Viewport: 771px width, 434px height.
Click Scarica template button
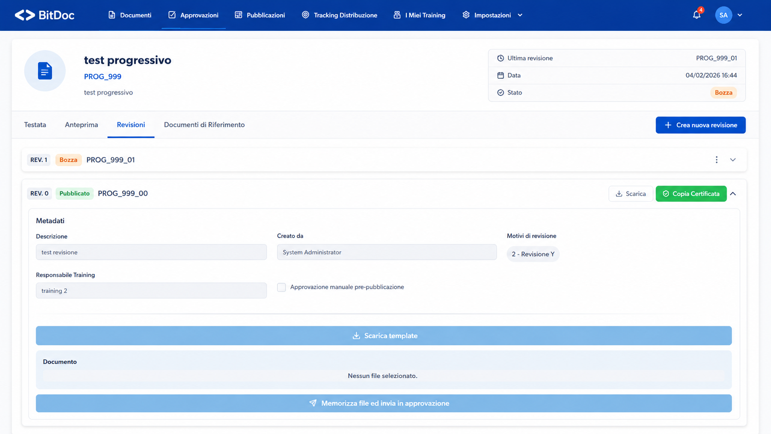coord(384,336)
